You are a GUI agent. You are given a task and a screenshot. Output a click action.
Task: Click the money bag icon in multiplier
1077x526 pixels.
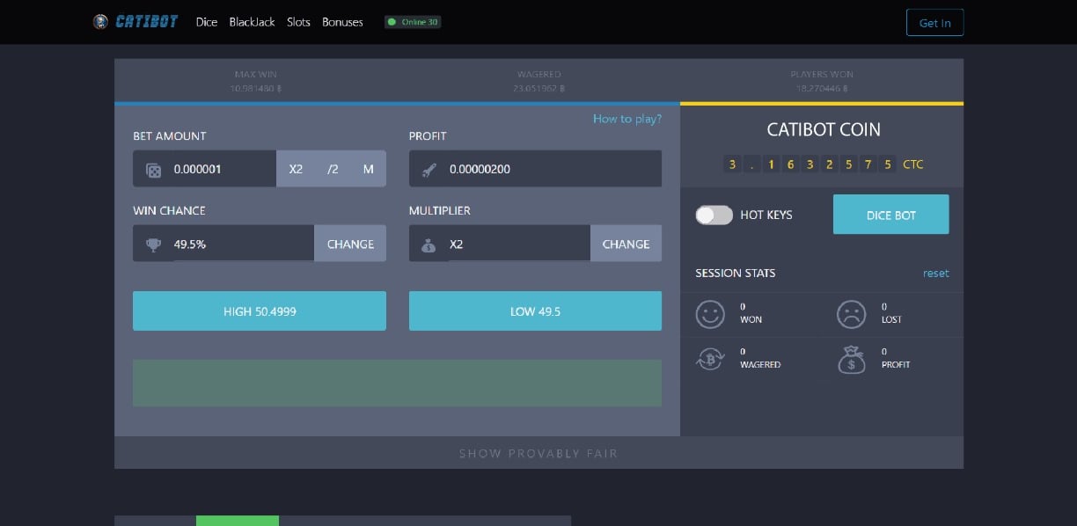click(429, 245)
